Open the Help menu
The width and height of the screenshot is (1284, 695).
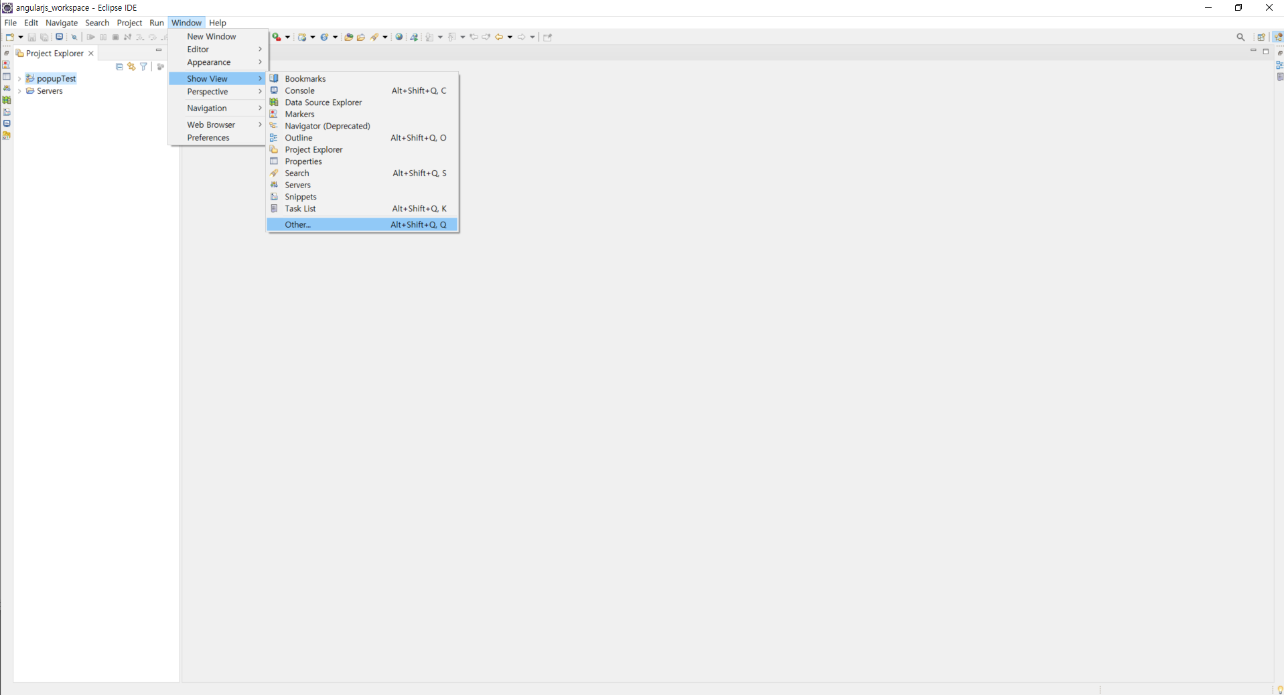pos(218,23)
